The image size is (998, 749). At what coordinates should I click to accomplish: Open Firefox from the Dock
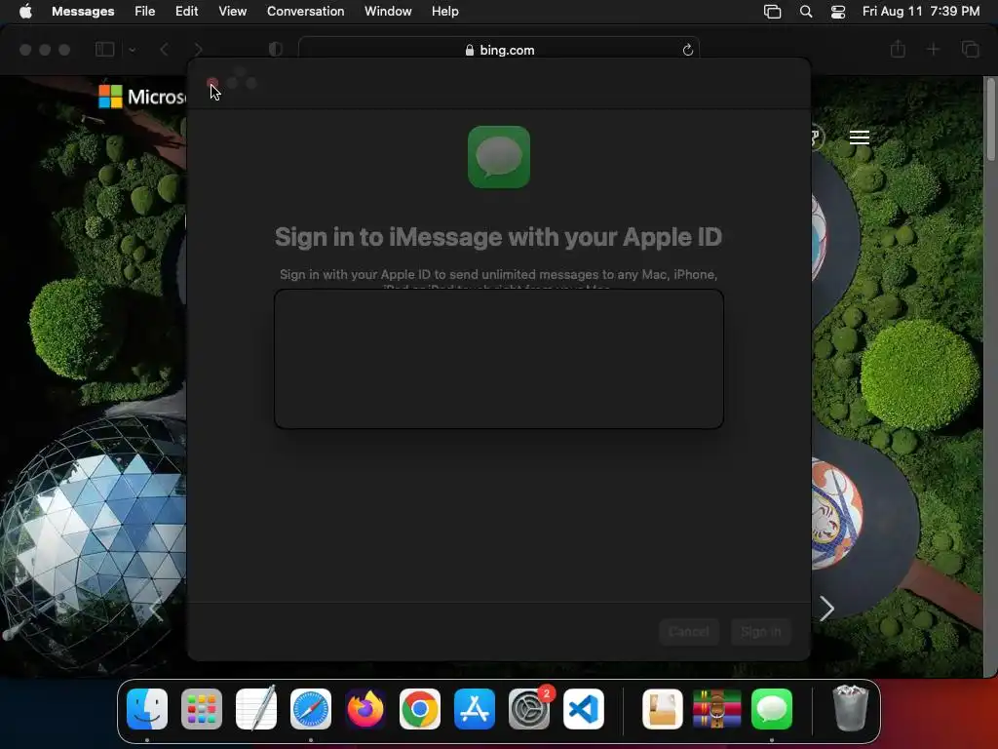(x=365, y=709)
